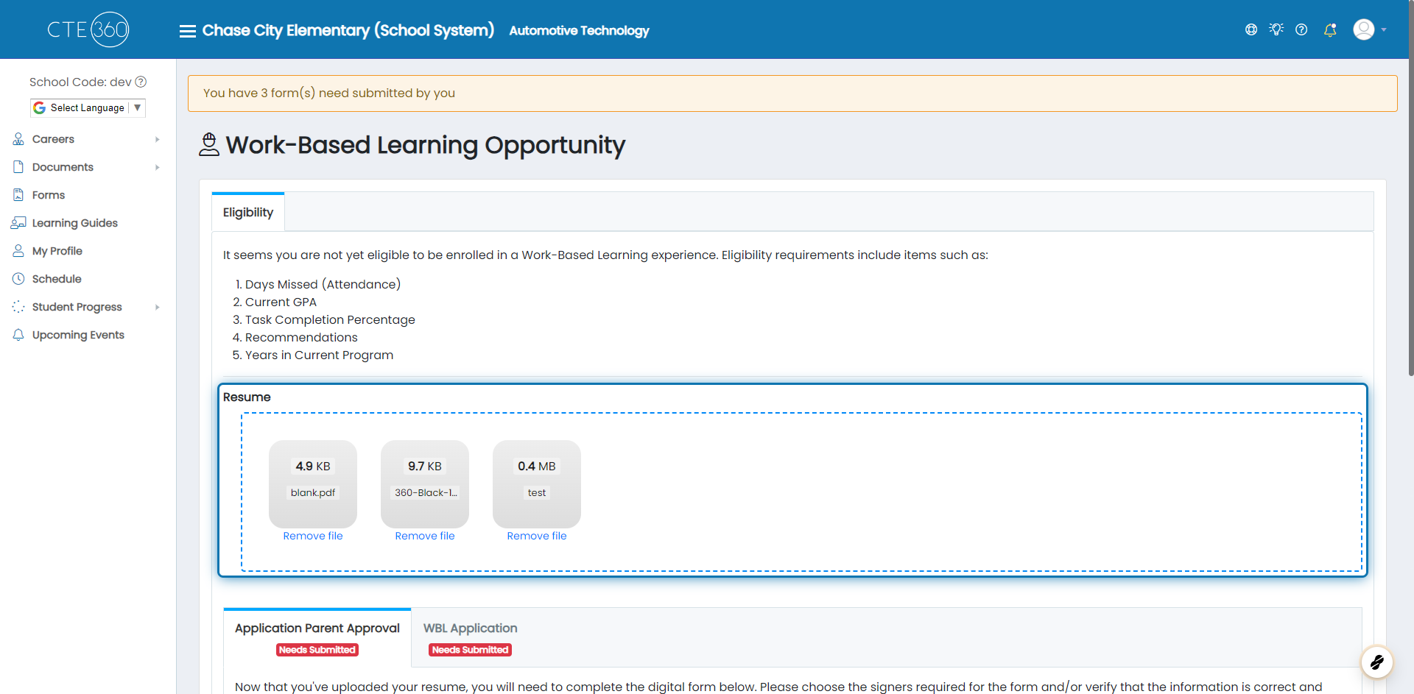Click the floating feather widget button
Screen dimensions: 1414x694
[x=1376, y=662]
